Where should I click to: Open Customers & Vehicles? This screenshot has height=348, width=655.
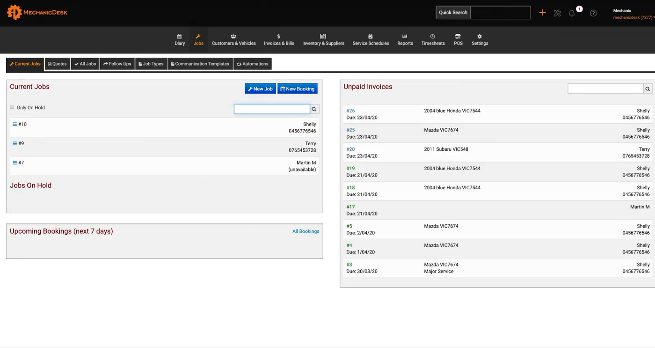[234, 40]
